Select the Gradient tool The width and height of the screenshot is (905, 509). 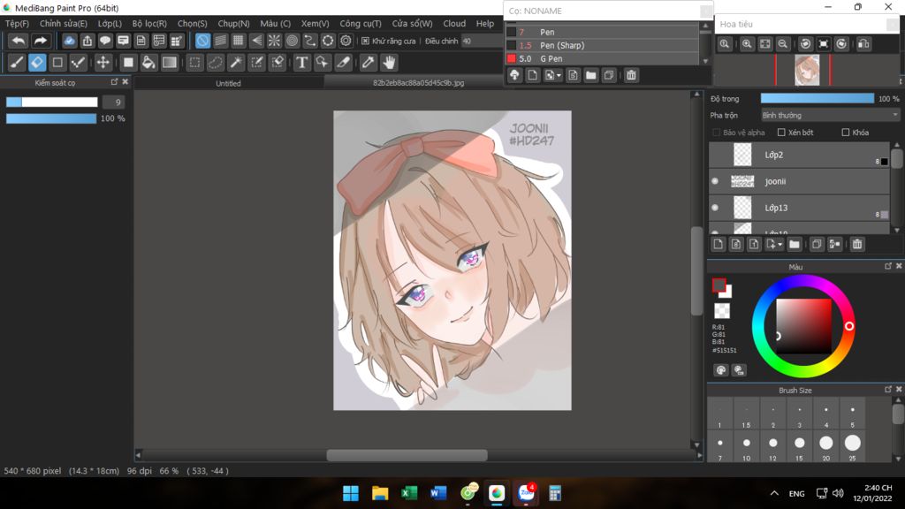pyautogui.click(x=169, y=63)
